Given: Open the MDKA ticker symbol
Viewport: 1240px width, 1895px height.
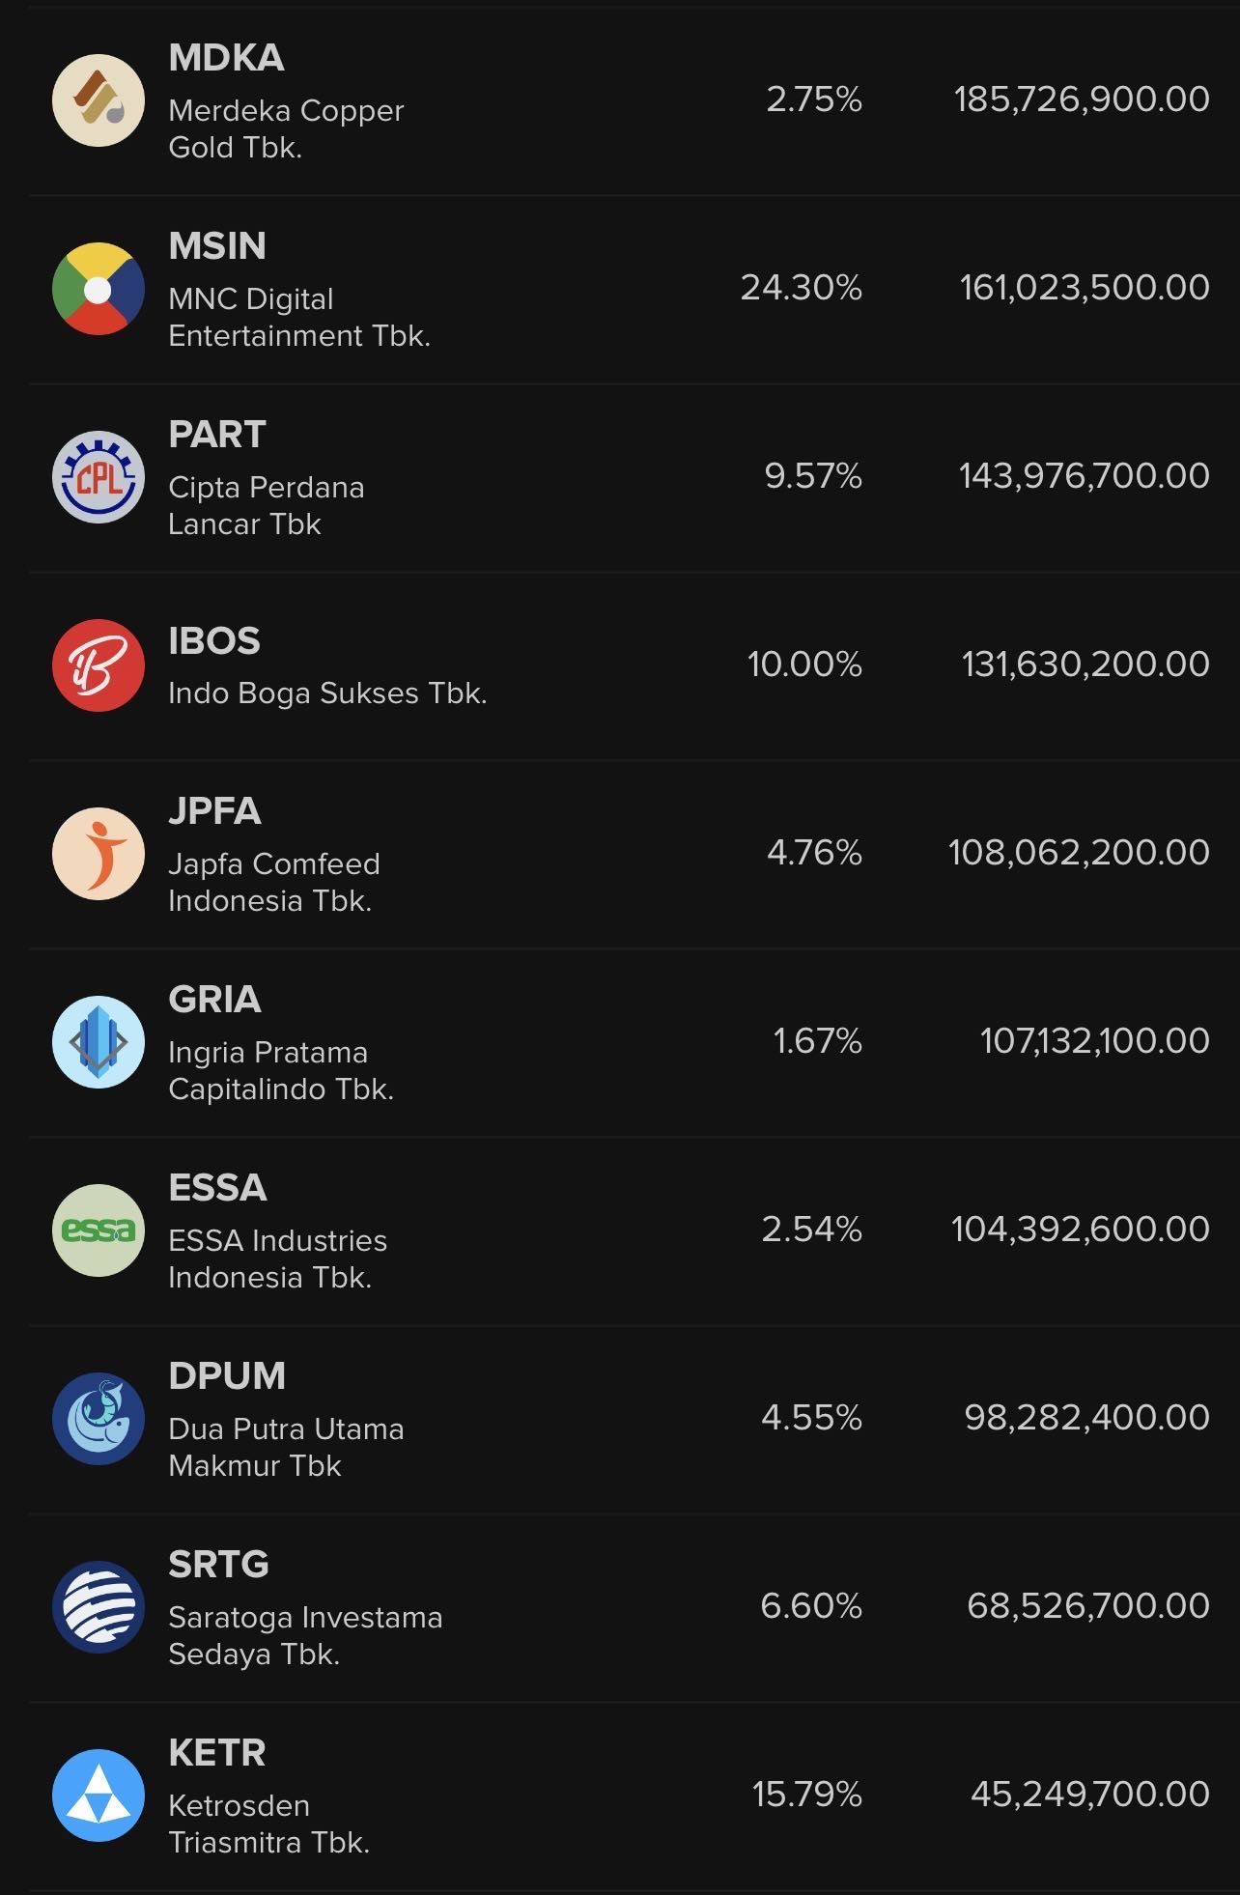Looking at the screenshot, I should 226,58.
